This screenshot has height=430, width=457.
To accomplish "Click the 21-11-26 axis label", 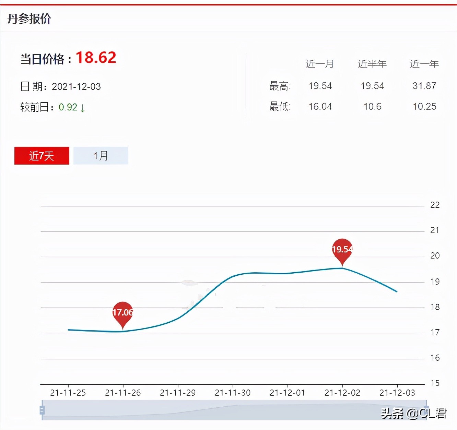I will [x=123, y=393].
